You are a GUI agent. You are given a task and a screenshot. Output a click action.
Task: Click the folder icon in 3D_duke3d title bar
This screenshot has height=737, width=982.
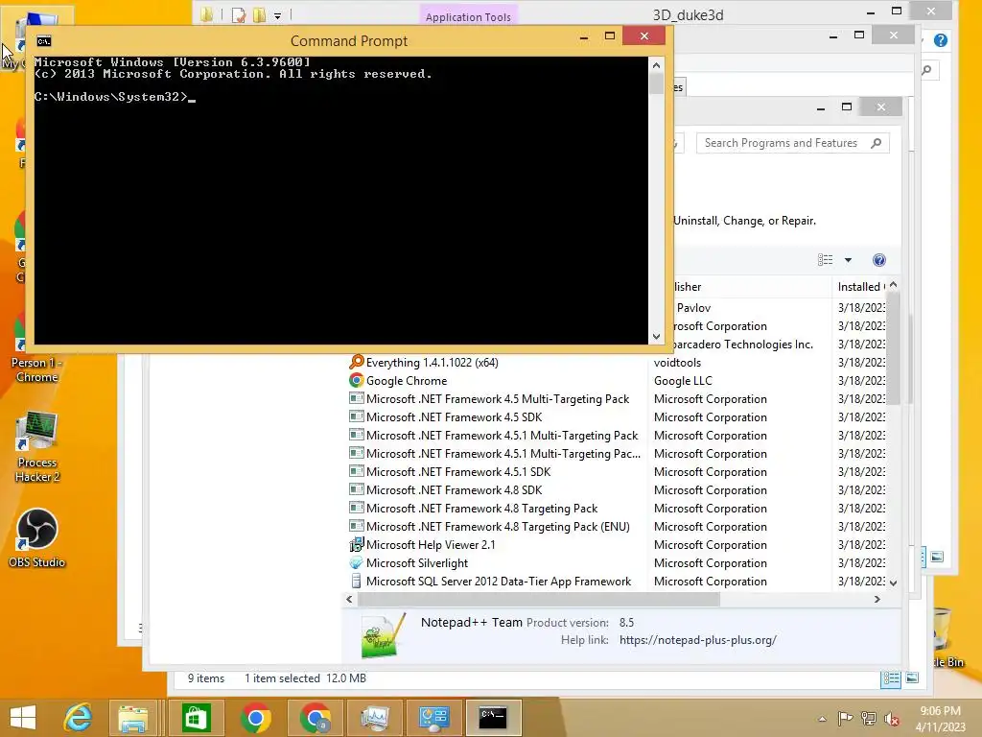[x=206, y=14]
